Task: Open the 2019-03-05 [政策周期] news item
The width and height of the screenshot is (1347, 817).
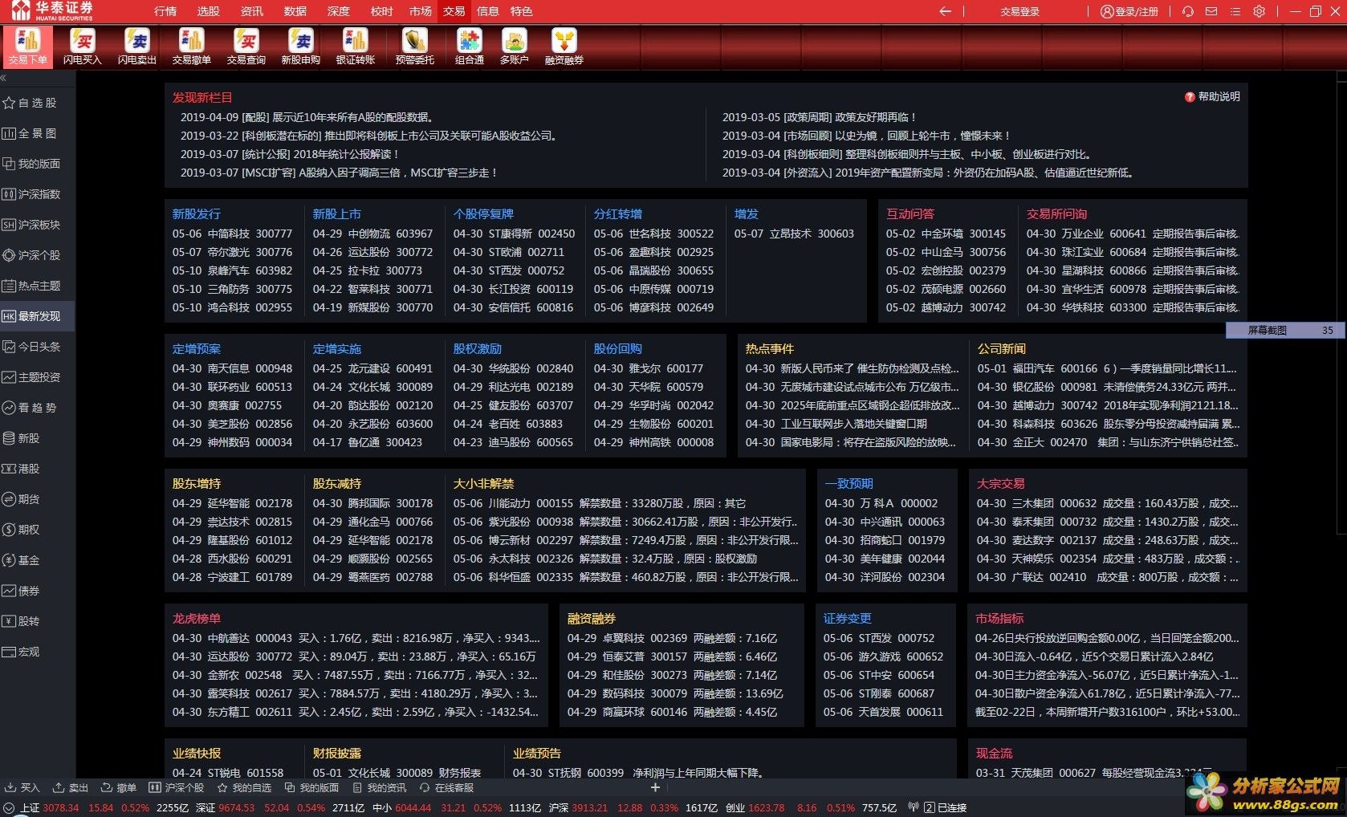Action: [819, 117]
